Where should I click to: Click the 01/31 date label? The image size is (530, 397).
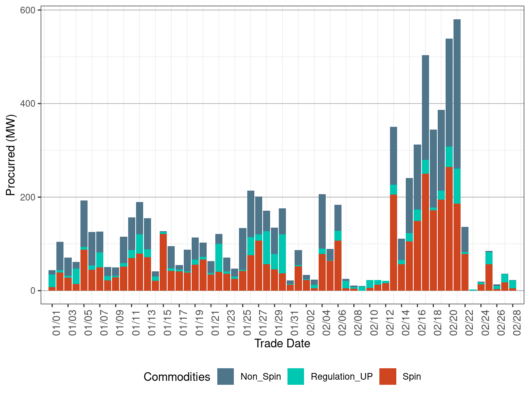pyautogui.click(x=295, y=323)
